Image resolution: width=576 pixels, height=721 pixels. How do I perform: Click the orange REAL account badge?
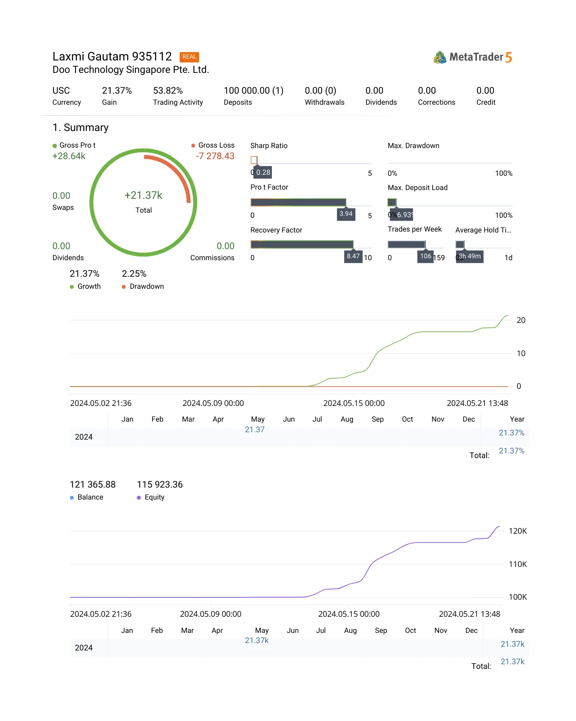(189, 57)
